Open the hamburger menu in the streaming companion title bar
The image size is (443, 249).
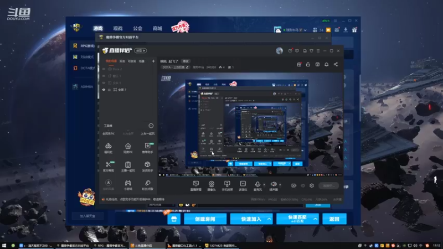pos(318,51)
